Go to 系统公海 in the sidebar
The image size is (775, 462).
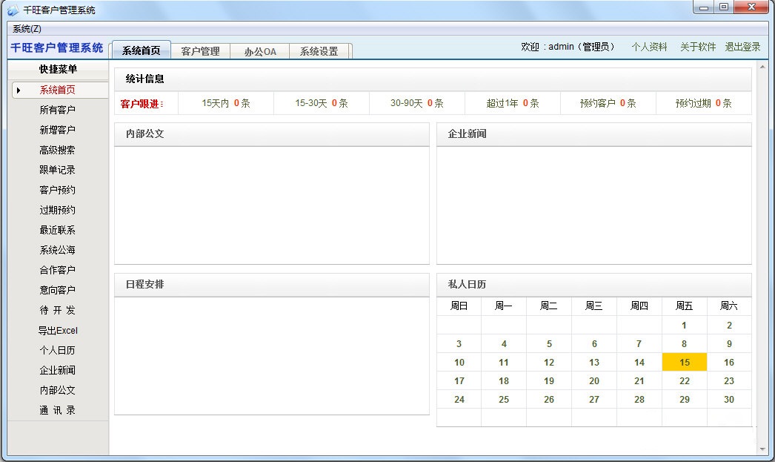click(x=57, y=250)
